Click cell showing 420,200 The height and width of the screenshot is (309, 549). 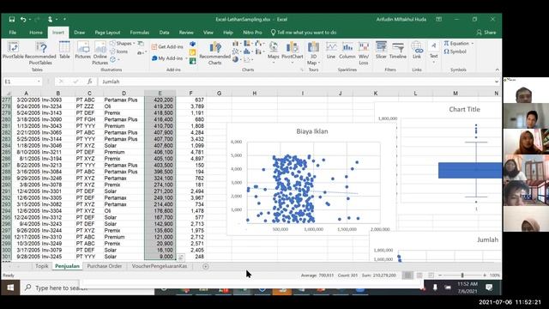[160, 100]
